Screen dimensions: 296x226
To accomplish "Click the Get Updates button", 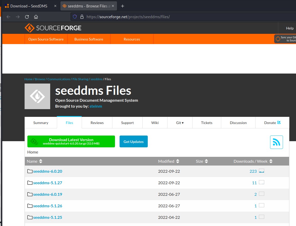I will [133, 141].
